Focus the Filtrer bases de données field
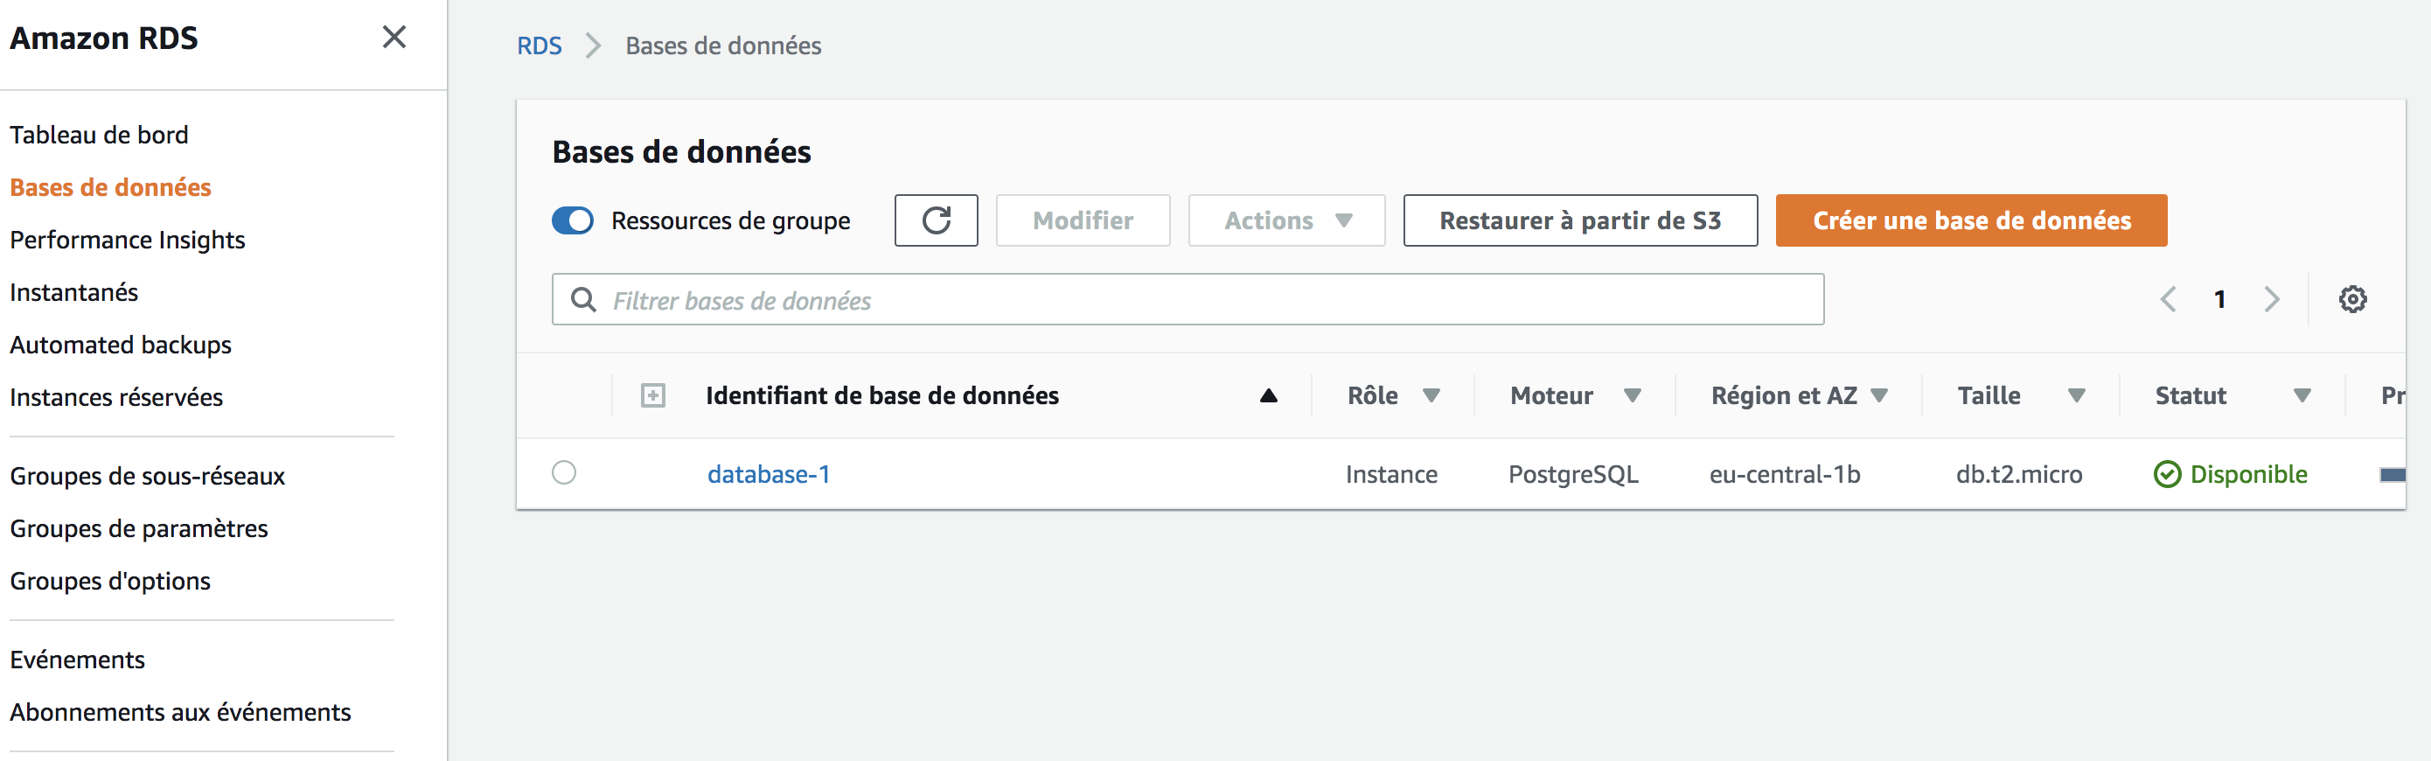This screenshot has width=2431, height=761. point(1188,299)
